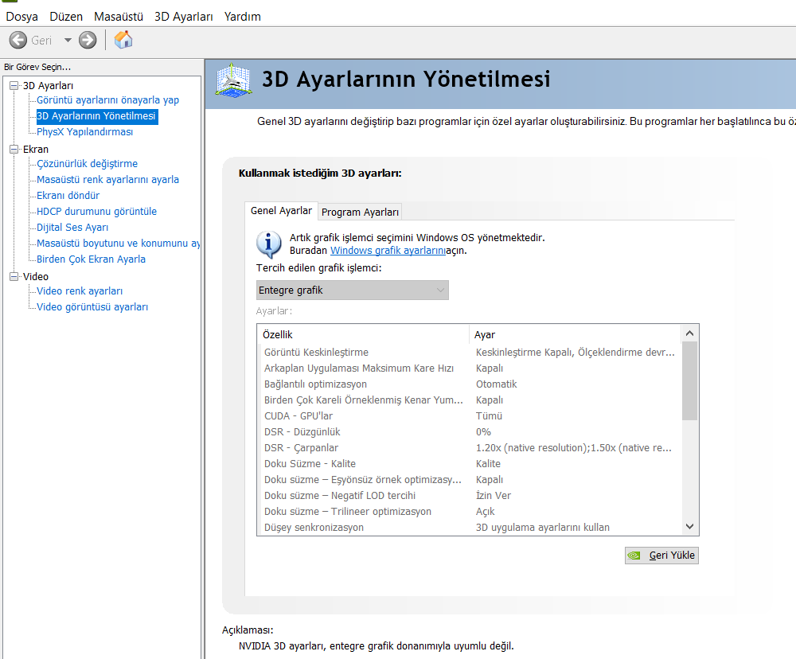Click the NVIDIA logo on Geri Yükle
This screenshot has width=796, height=659.
tap(634, 556)
